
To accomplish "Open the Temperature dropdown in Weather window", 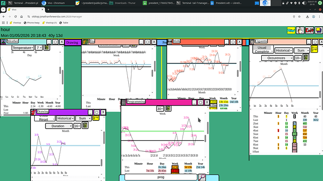I will click(22, 48).
